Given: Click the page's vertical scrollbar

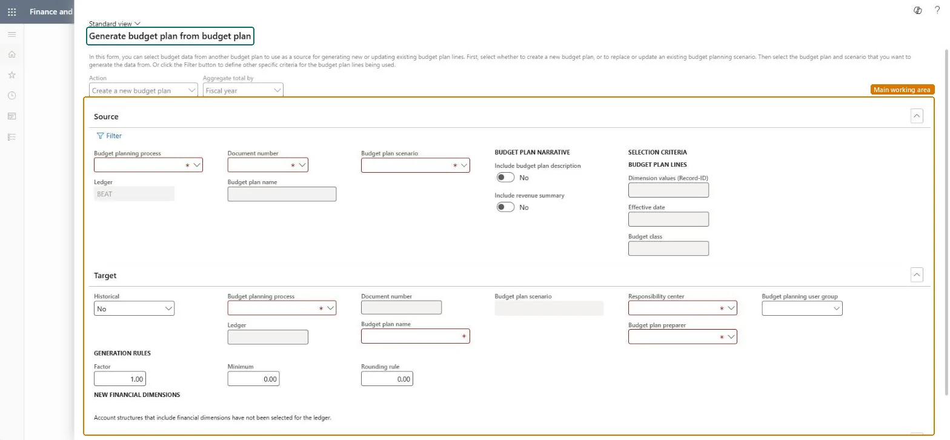Looking at the screenshot, I should point(946,221).
